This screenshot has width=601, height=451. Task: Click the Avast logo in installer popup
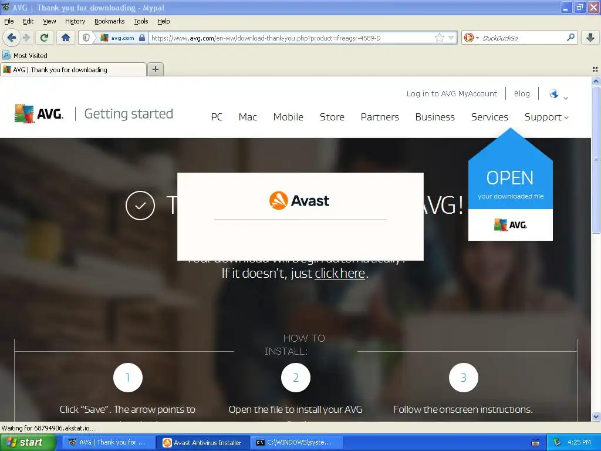tap(299, 200)
